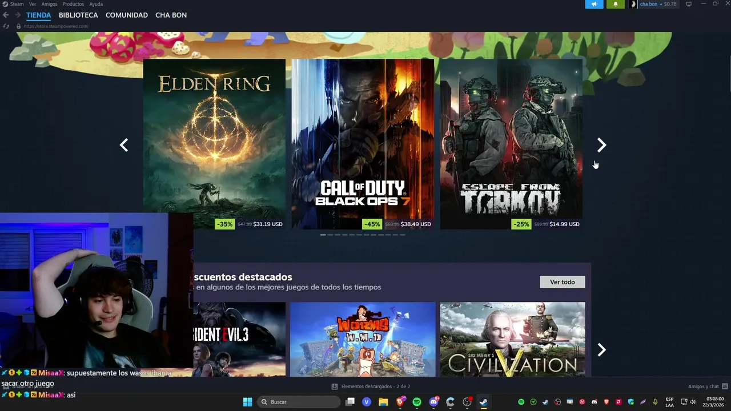Open Amigos y chat panel
The width and height of the screenshot is (731, 411).
pos(708,386)
